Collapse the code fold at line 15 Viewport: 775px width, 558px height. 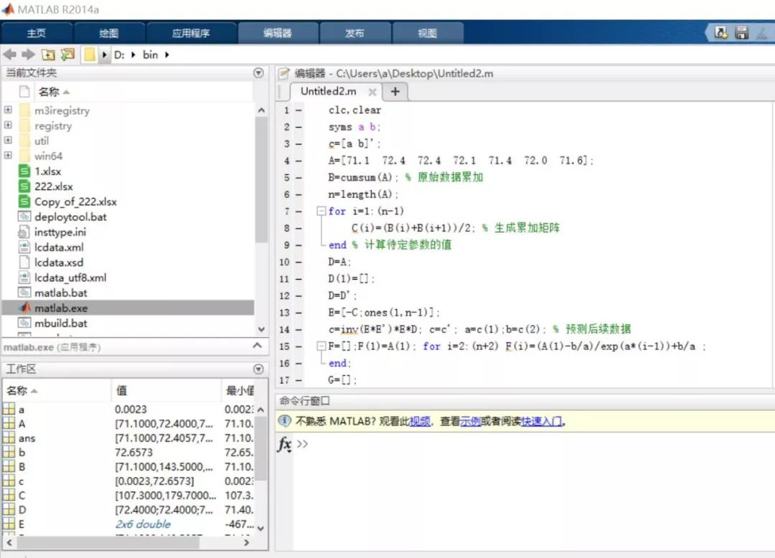[321, 346]
